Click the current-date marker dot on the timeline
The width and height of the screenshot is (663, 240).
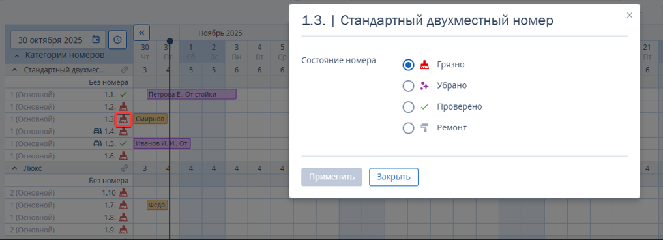coord(169,41)
